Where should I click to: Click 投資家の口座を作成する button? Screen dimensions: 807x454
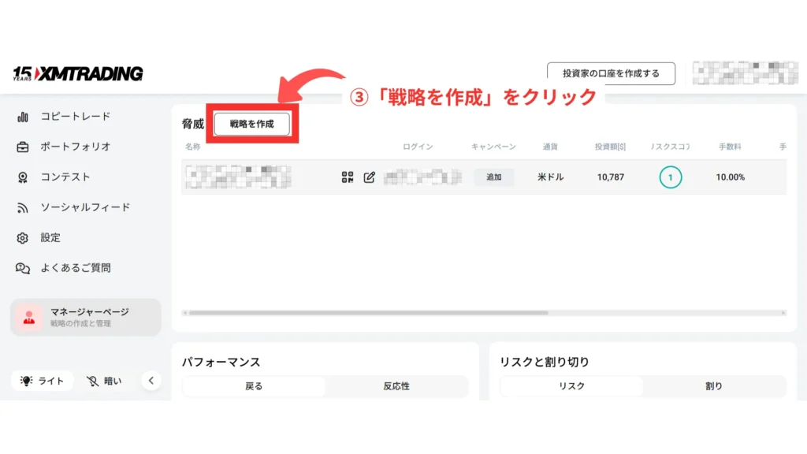[x=611, y=73]
